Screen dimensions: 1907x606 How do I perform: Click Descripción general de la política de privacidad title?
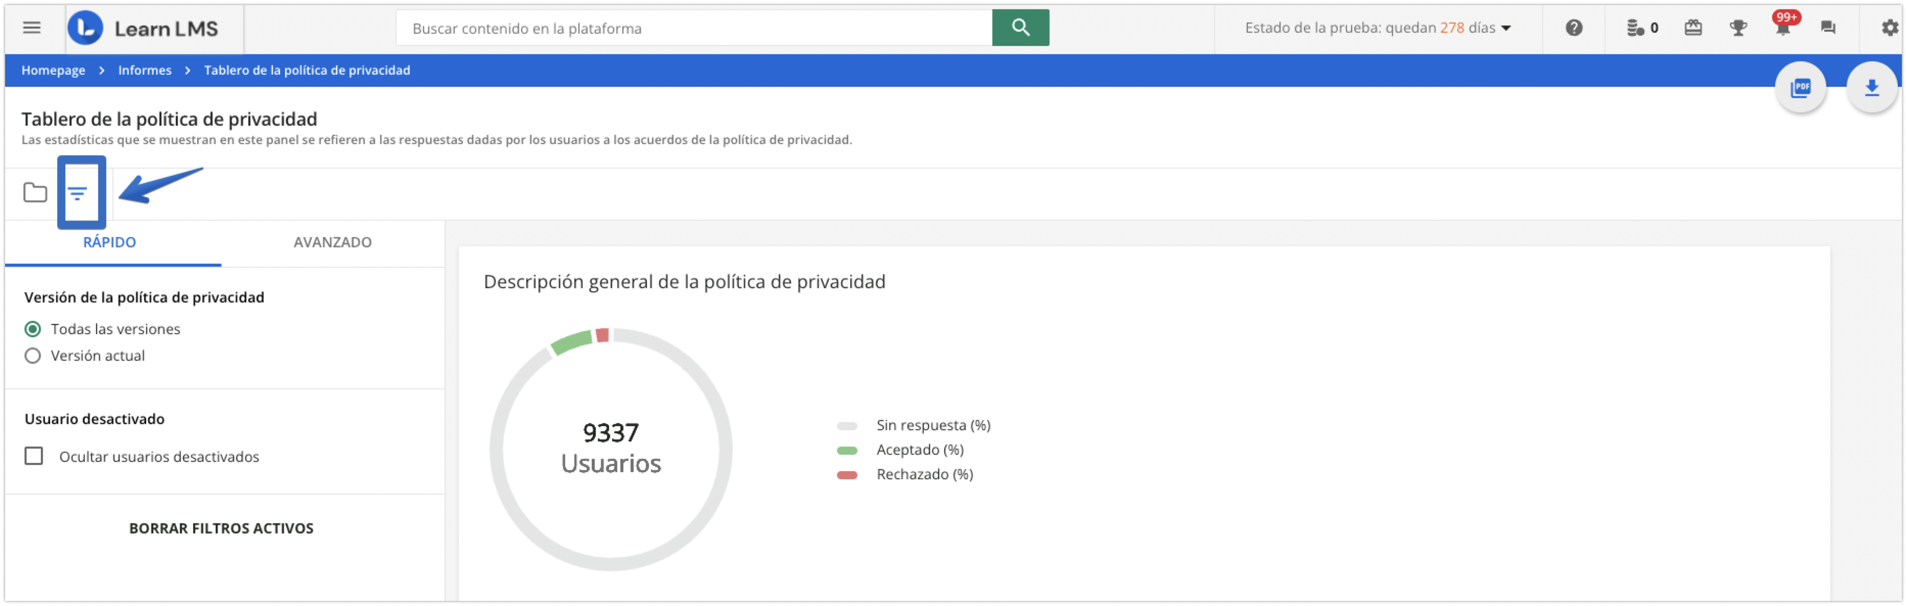click(684, 282)
